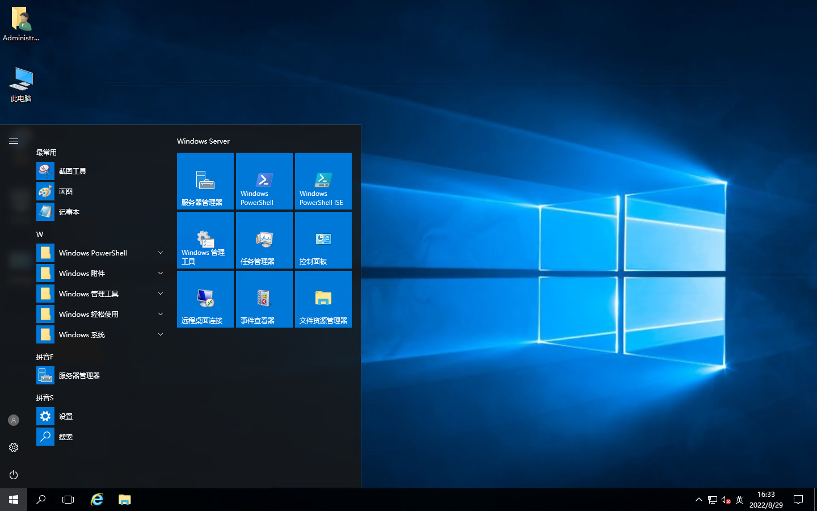Show hidden tray icons chevron
The width and height of the screenshot is (817, 511).
(698, 500)
